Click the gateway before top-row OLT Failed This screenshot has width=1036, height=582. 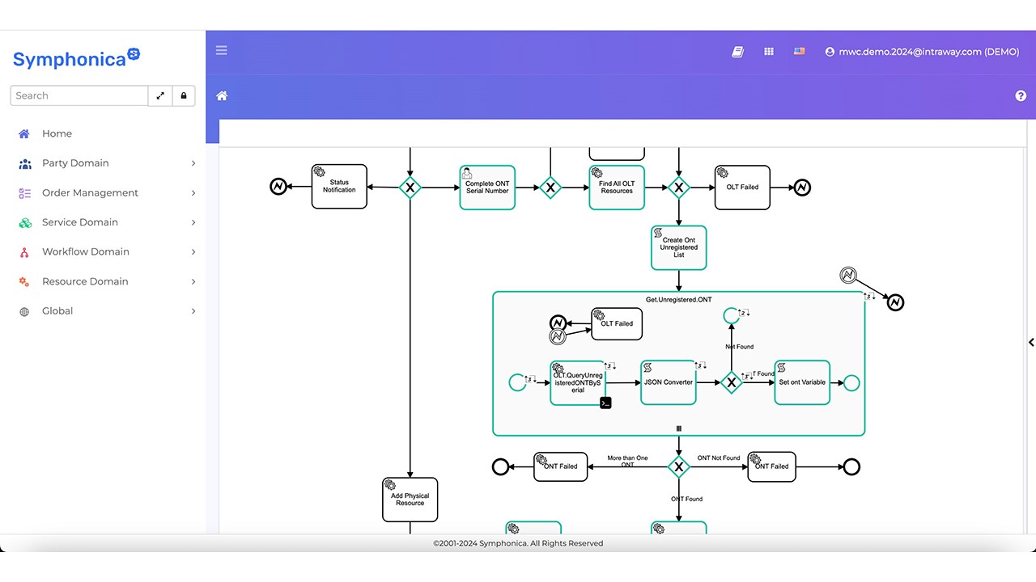click(679, 188)
